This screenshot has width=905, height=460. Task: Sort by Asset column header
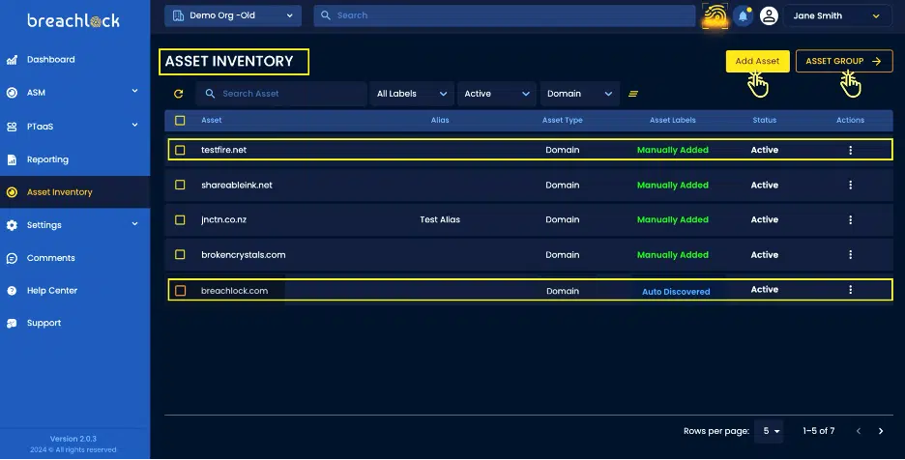pos(211,120)
